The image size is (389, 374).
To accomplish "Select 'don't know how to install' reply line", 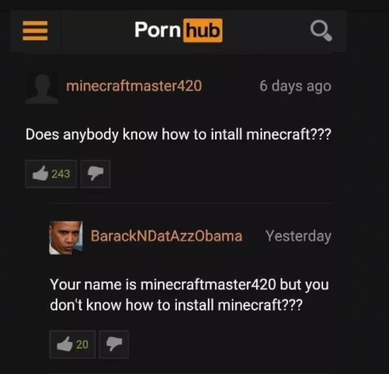I will tap(132, 305).
